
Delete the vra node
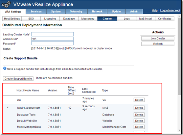pos(139,100)
